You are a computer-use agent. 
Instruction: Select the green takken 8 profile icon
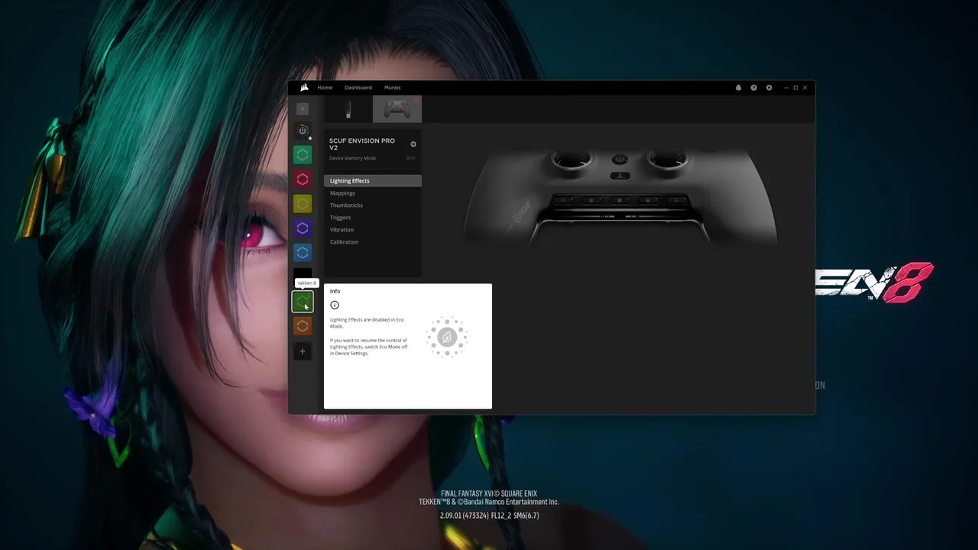pos(303,302)
